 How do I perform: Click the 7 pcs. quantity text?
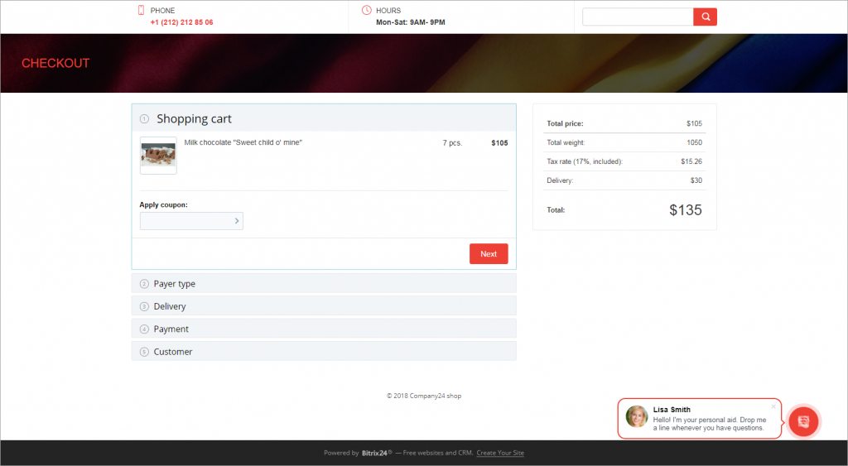coord(452,143)
